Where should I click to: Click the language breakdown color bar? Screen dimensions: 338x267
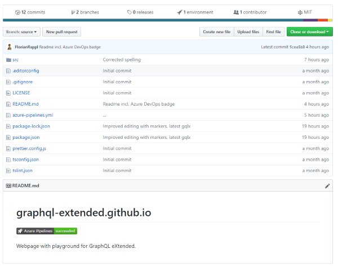click(168, 20)
